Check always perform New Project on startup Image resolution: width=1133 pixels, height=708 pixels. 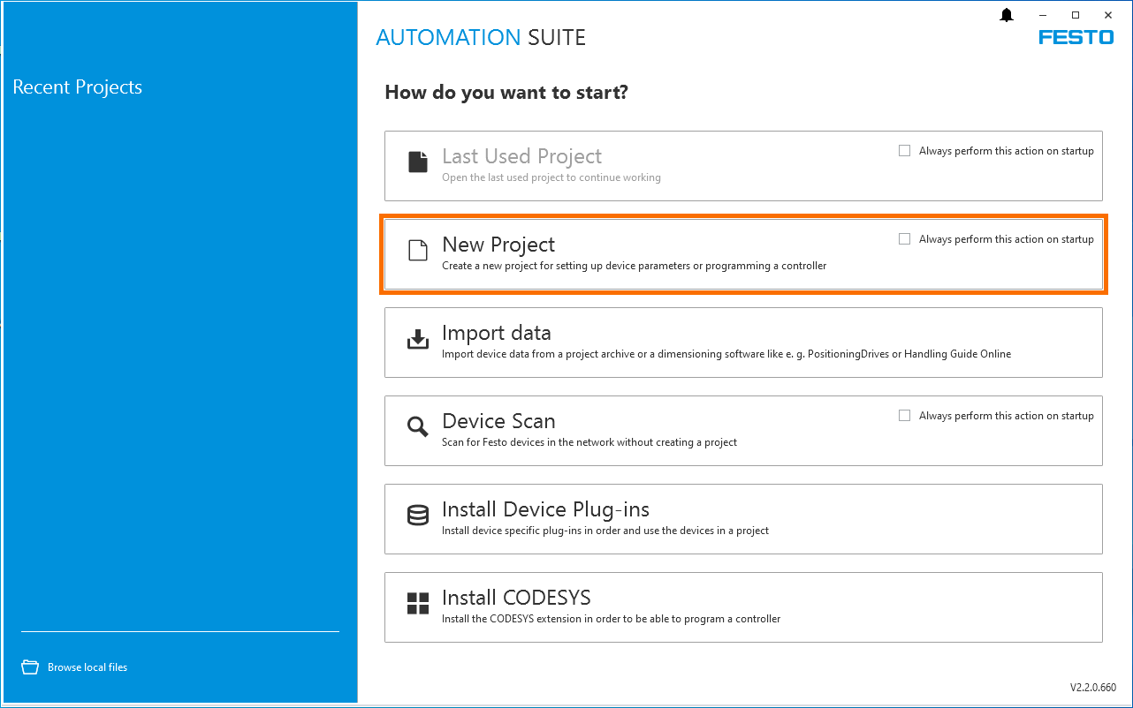tap(904, 239)
